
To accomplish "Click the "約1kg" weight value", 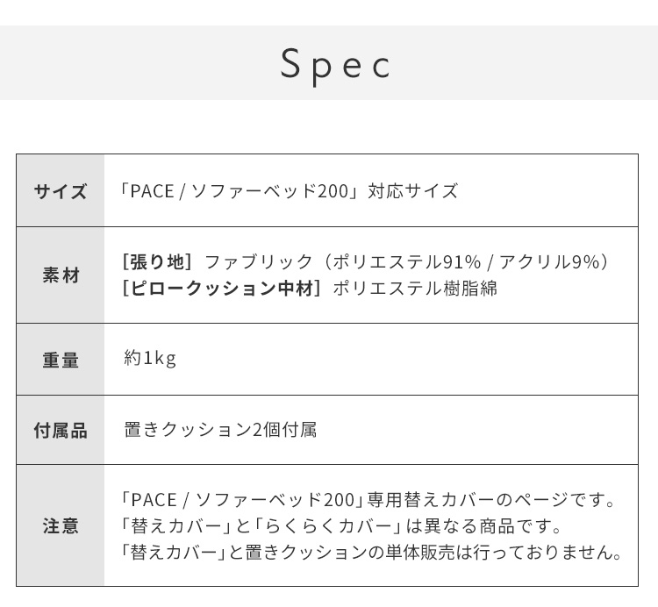I will pos(150,358).
